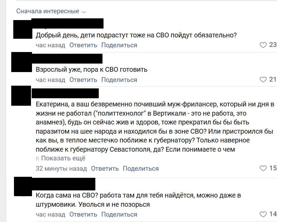Reply to the 'Взрослый уже' comment
Screen dimensions: 285x222
coord(83,80)
